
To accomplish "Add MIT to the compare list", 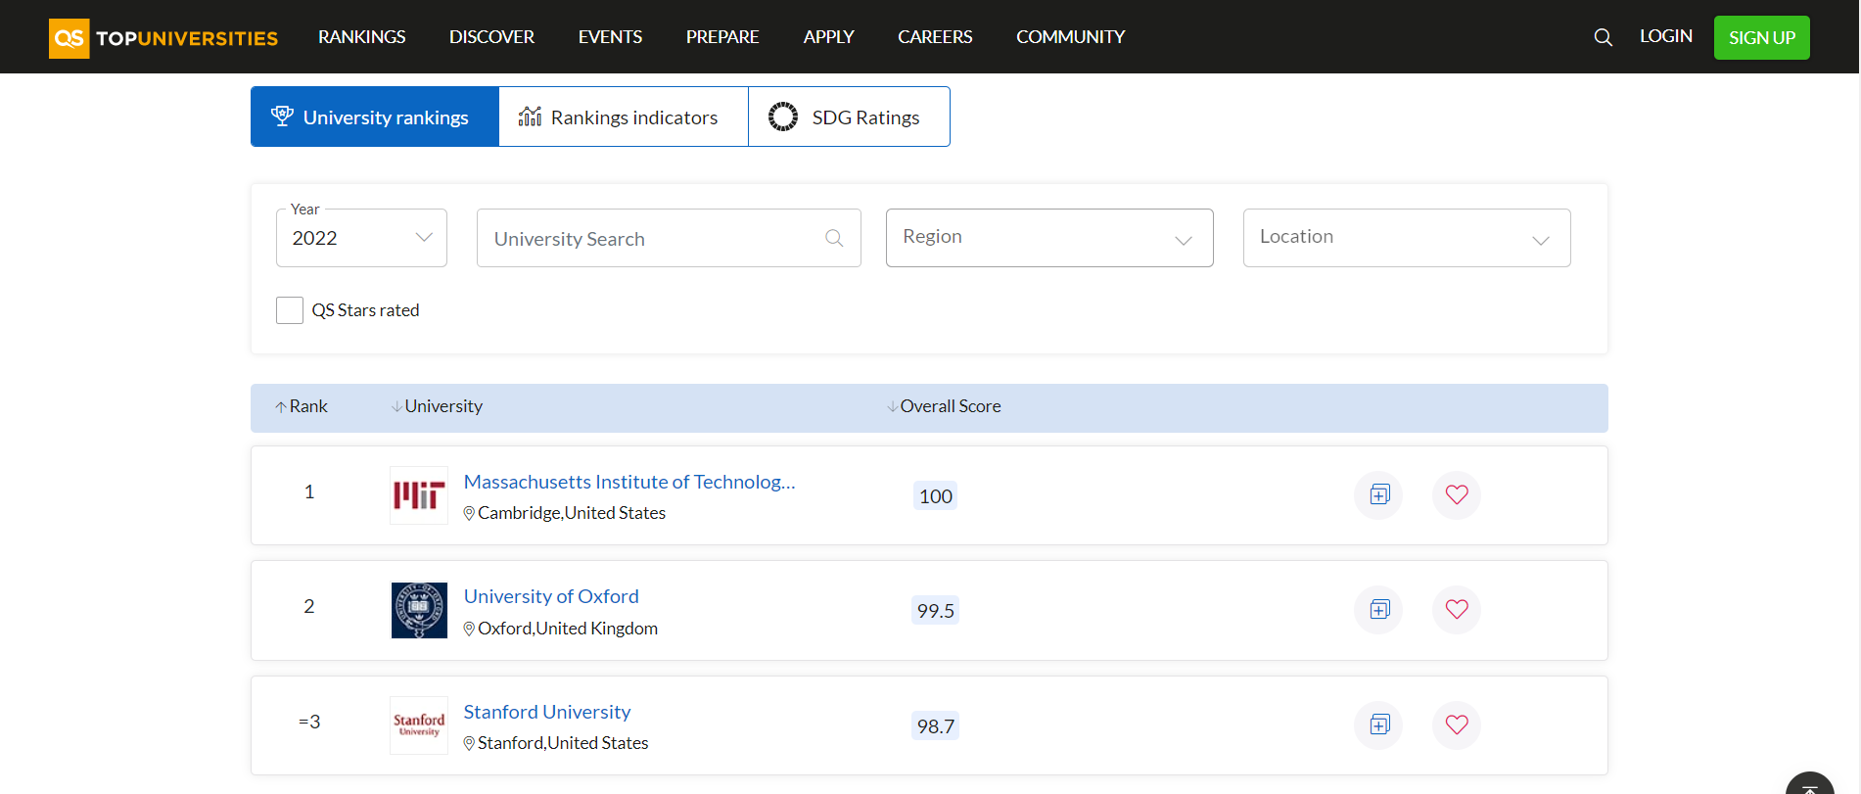I will (1379, 494).
